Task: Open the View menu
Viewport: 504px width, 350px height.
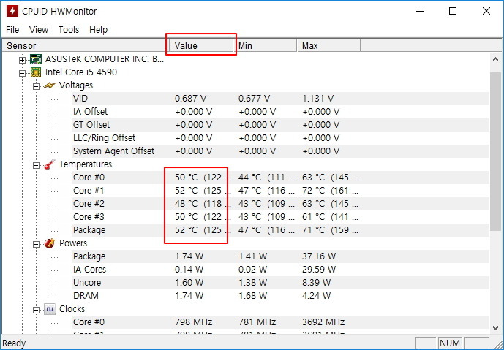Action: pyautogui.click(x=39, y=29)
